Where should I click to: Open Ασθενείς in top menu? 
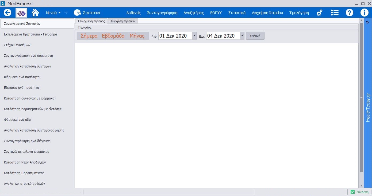point(133,13)
